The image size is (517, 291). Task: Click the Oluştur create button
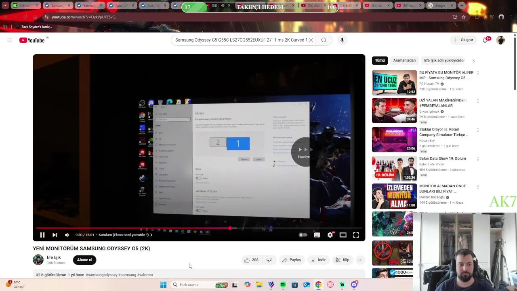click(x=463, y=40)
